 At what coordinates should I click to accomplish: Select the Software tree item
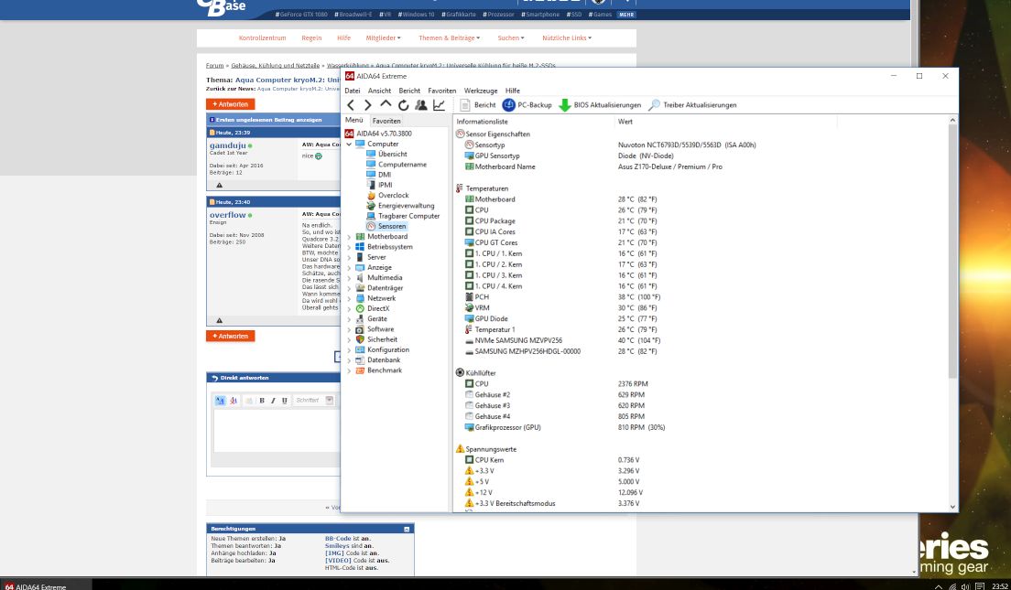(x=380, y=330)
